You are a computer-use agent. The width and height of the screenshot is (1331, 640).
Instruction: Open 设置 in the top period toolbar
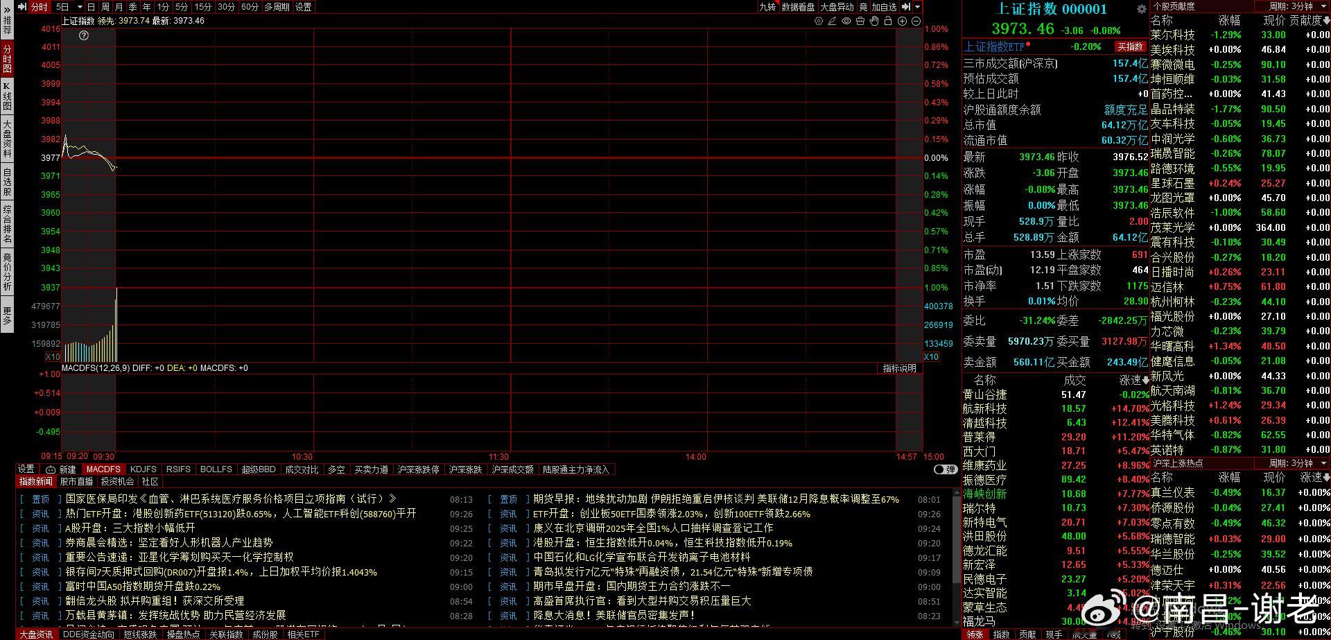coord(304,7)
